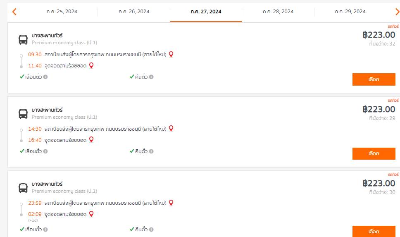Click the bus icon of the 14:30 trip
Image resolution: width=400 pixels, height=237 pixels.
point(23,114)
